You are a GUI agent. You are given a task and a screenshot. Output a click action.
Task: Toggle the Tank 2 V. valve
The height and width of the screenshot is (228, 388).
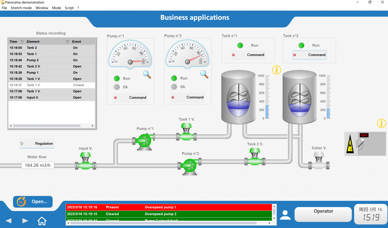pyautogui.click(x=255, y=157)
